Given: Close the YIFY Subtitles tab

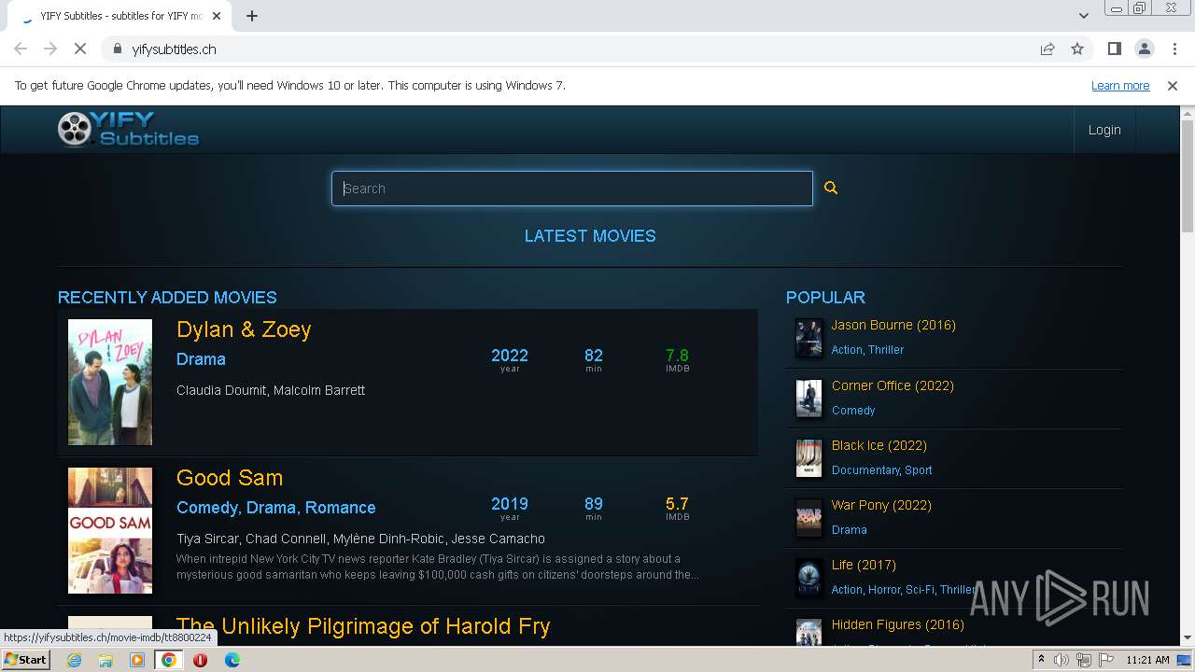Looking at the screenshot, I should click(217, 16).
